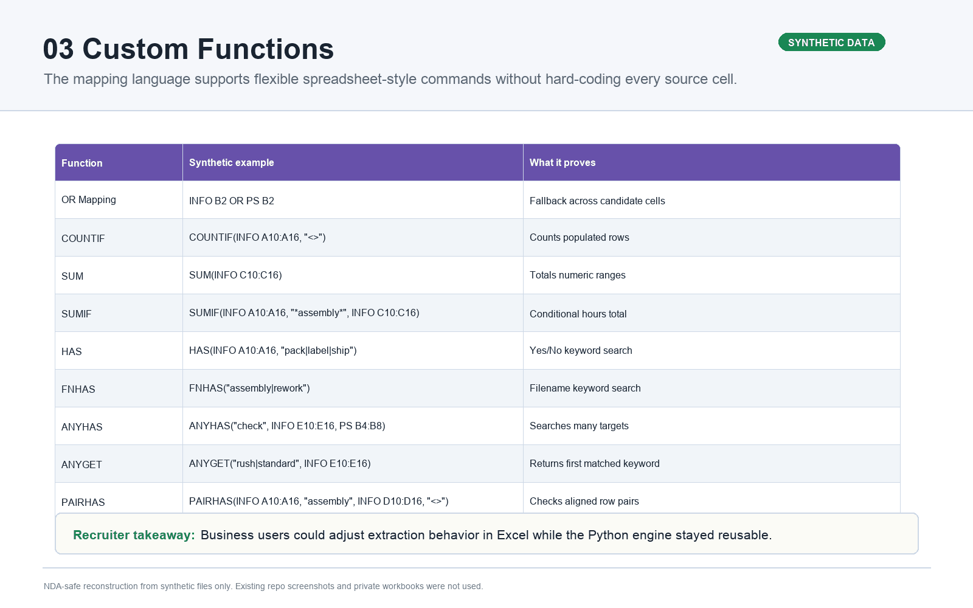
Task: Click the NDA-safe reconstruction footer note
Action: point(263,586)
